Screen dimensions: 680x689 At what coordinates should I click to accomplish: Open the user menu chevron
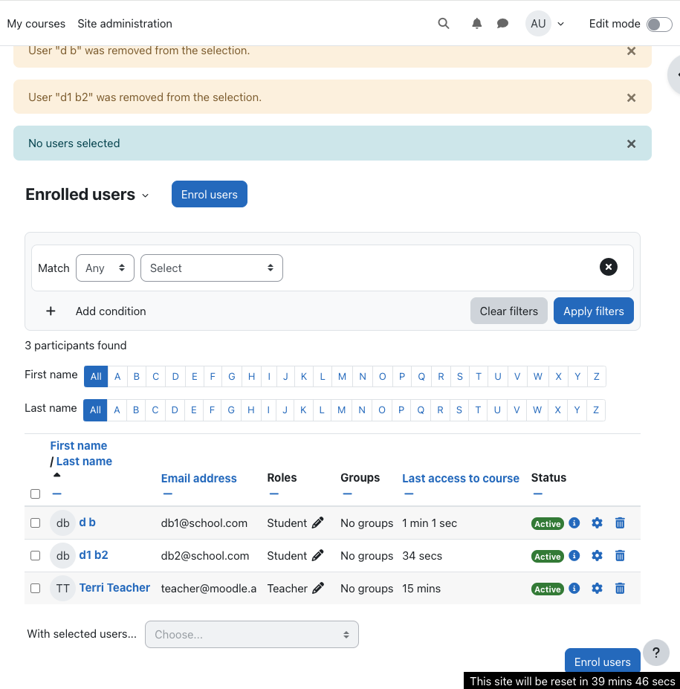pos(560,25)
